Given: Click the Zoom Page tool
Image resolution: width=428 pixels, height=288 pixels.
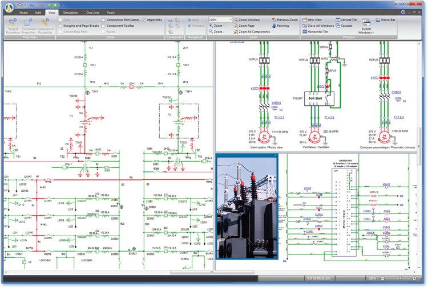Looking at the screenshot, I should click(x=244, y=26).
